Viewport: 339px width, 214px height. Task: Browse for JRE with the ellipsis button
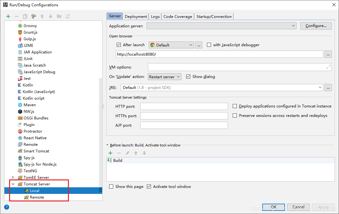pyautogui.click(x=328, y=87)
